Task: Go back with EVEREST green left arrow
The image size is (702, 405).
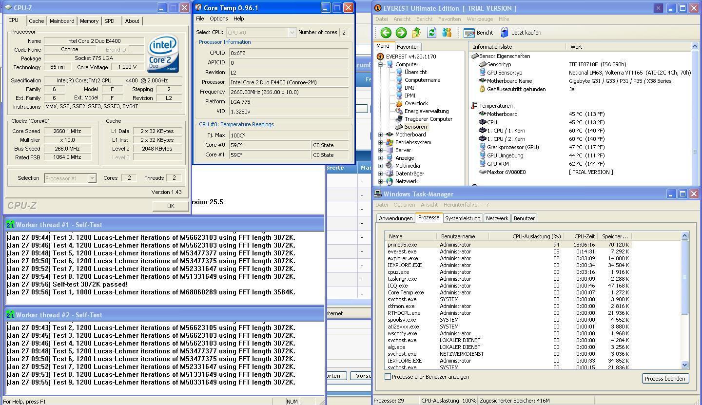Action: tap(386, 33)
